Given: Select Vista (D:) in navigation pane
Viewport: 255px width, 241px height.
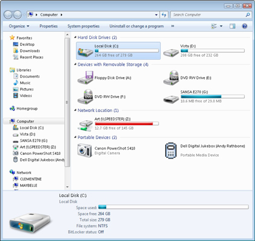Looking at the screenshot, I should click(x=28, y=134).
